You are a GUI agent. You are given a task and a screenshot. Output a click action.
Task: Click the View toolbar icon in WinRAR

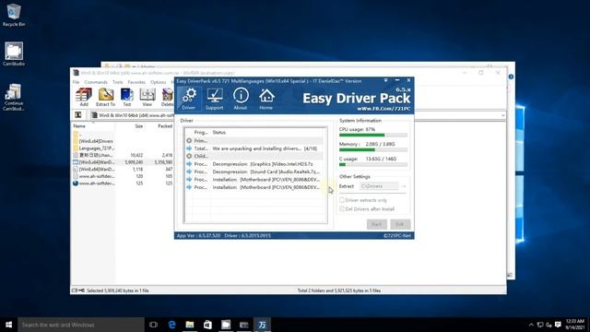point(147,98)
